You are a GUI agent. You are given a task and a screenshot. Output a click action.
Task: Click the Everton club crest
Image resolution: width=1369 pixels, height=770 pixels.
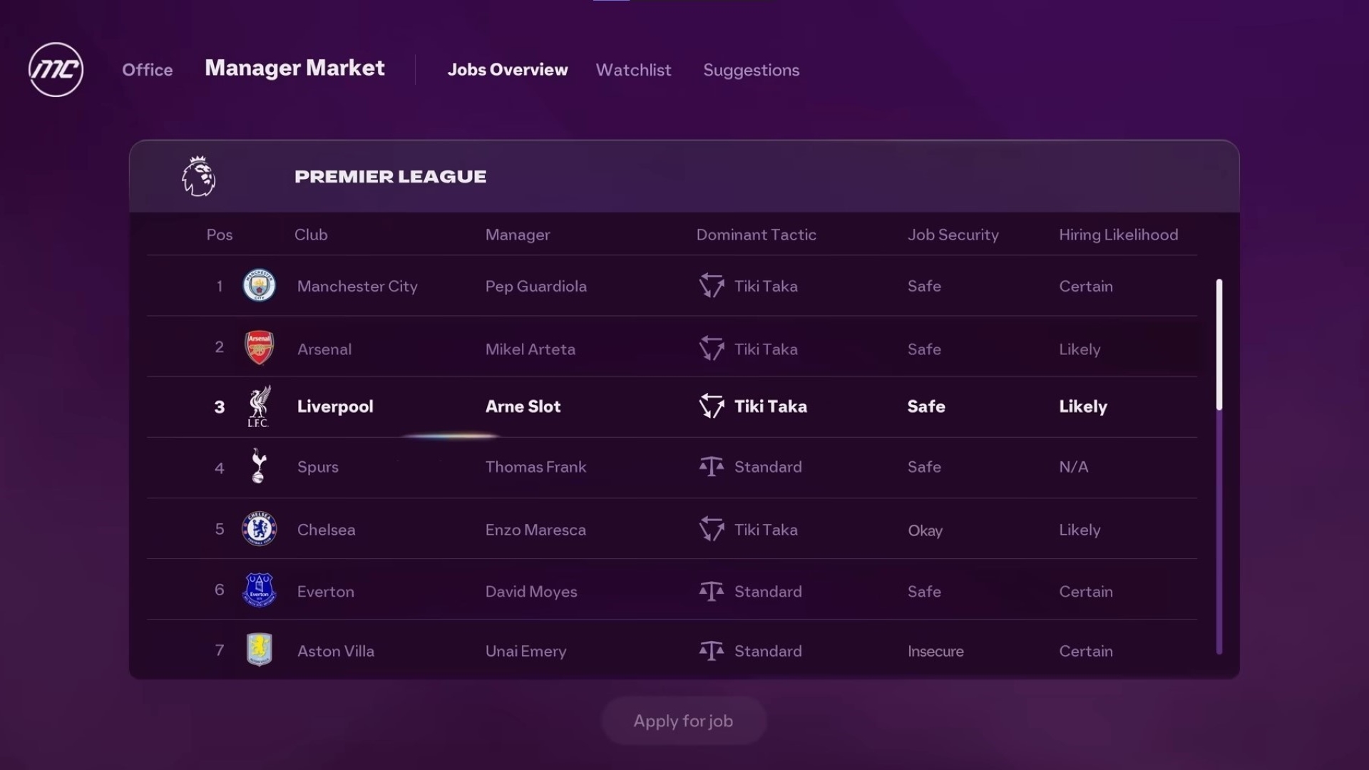tap(259, 590)
